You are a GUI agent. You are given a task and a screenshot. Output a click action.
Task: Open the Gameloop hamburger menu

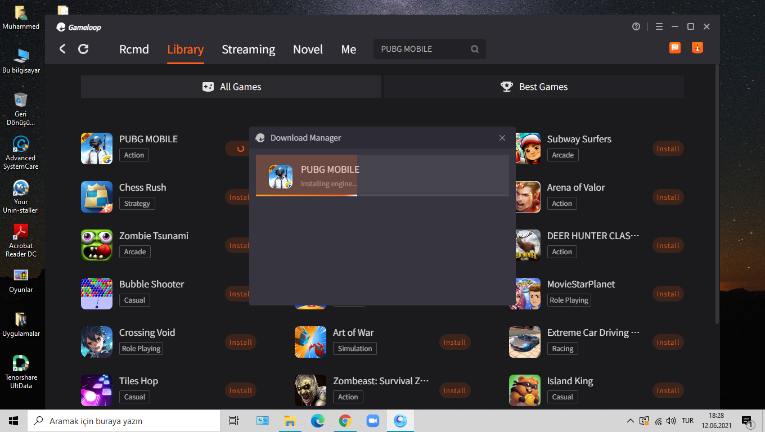point(659,26)
